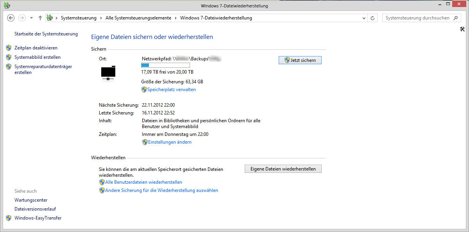This screenshot has height=232, width=469.
Task: Expand the chevron before Systemsteuerung breadcrumb
Action: click(x=57, y=18)
